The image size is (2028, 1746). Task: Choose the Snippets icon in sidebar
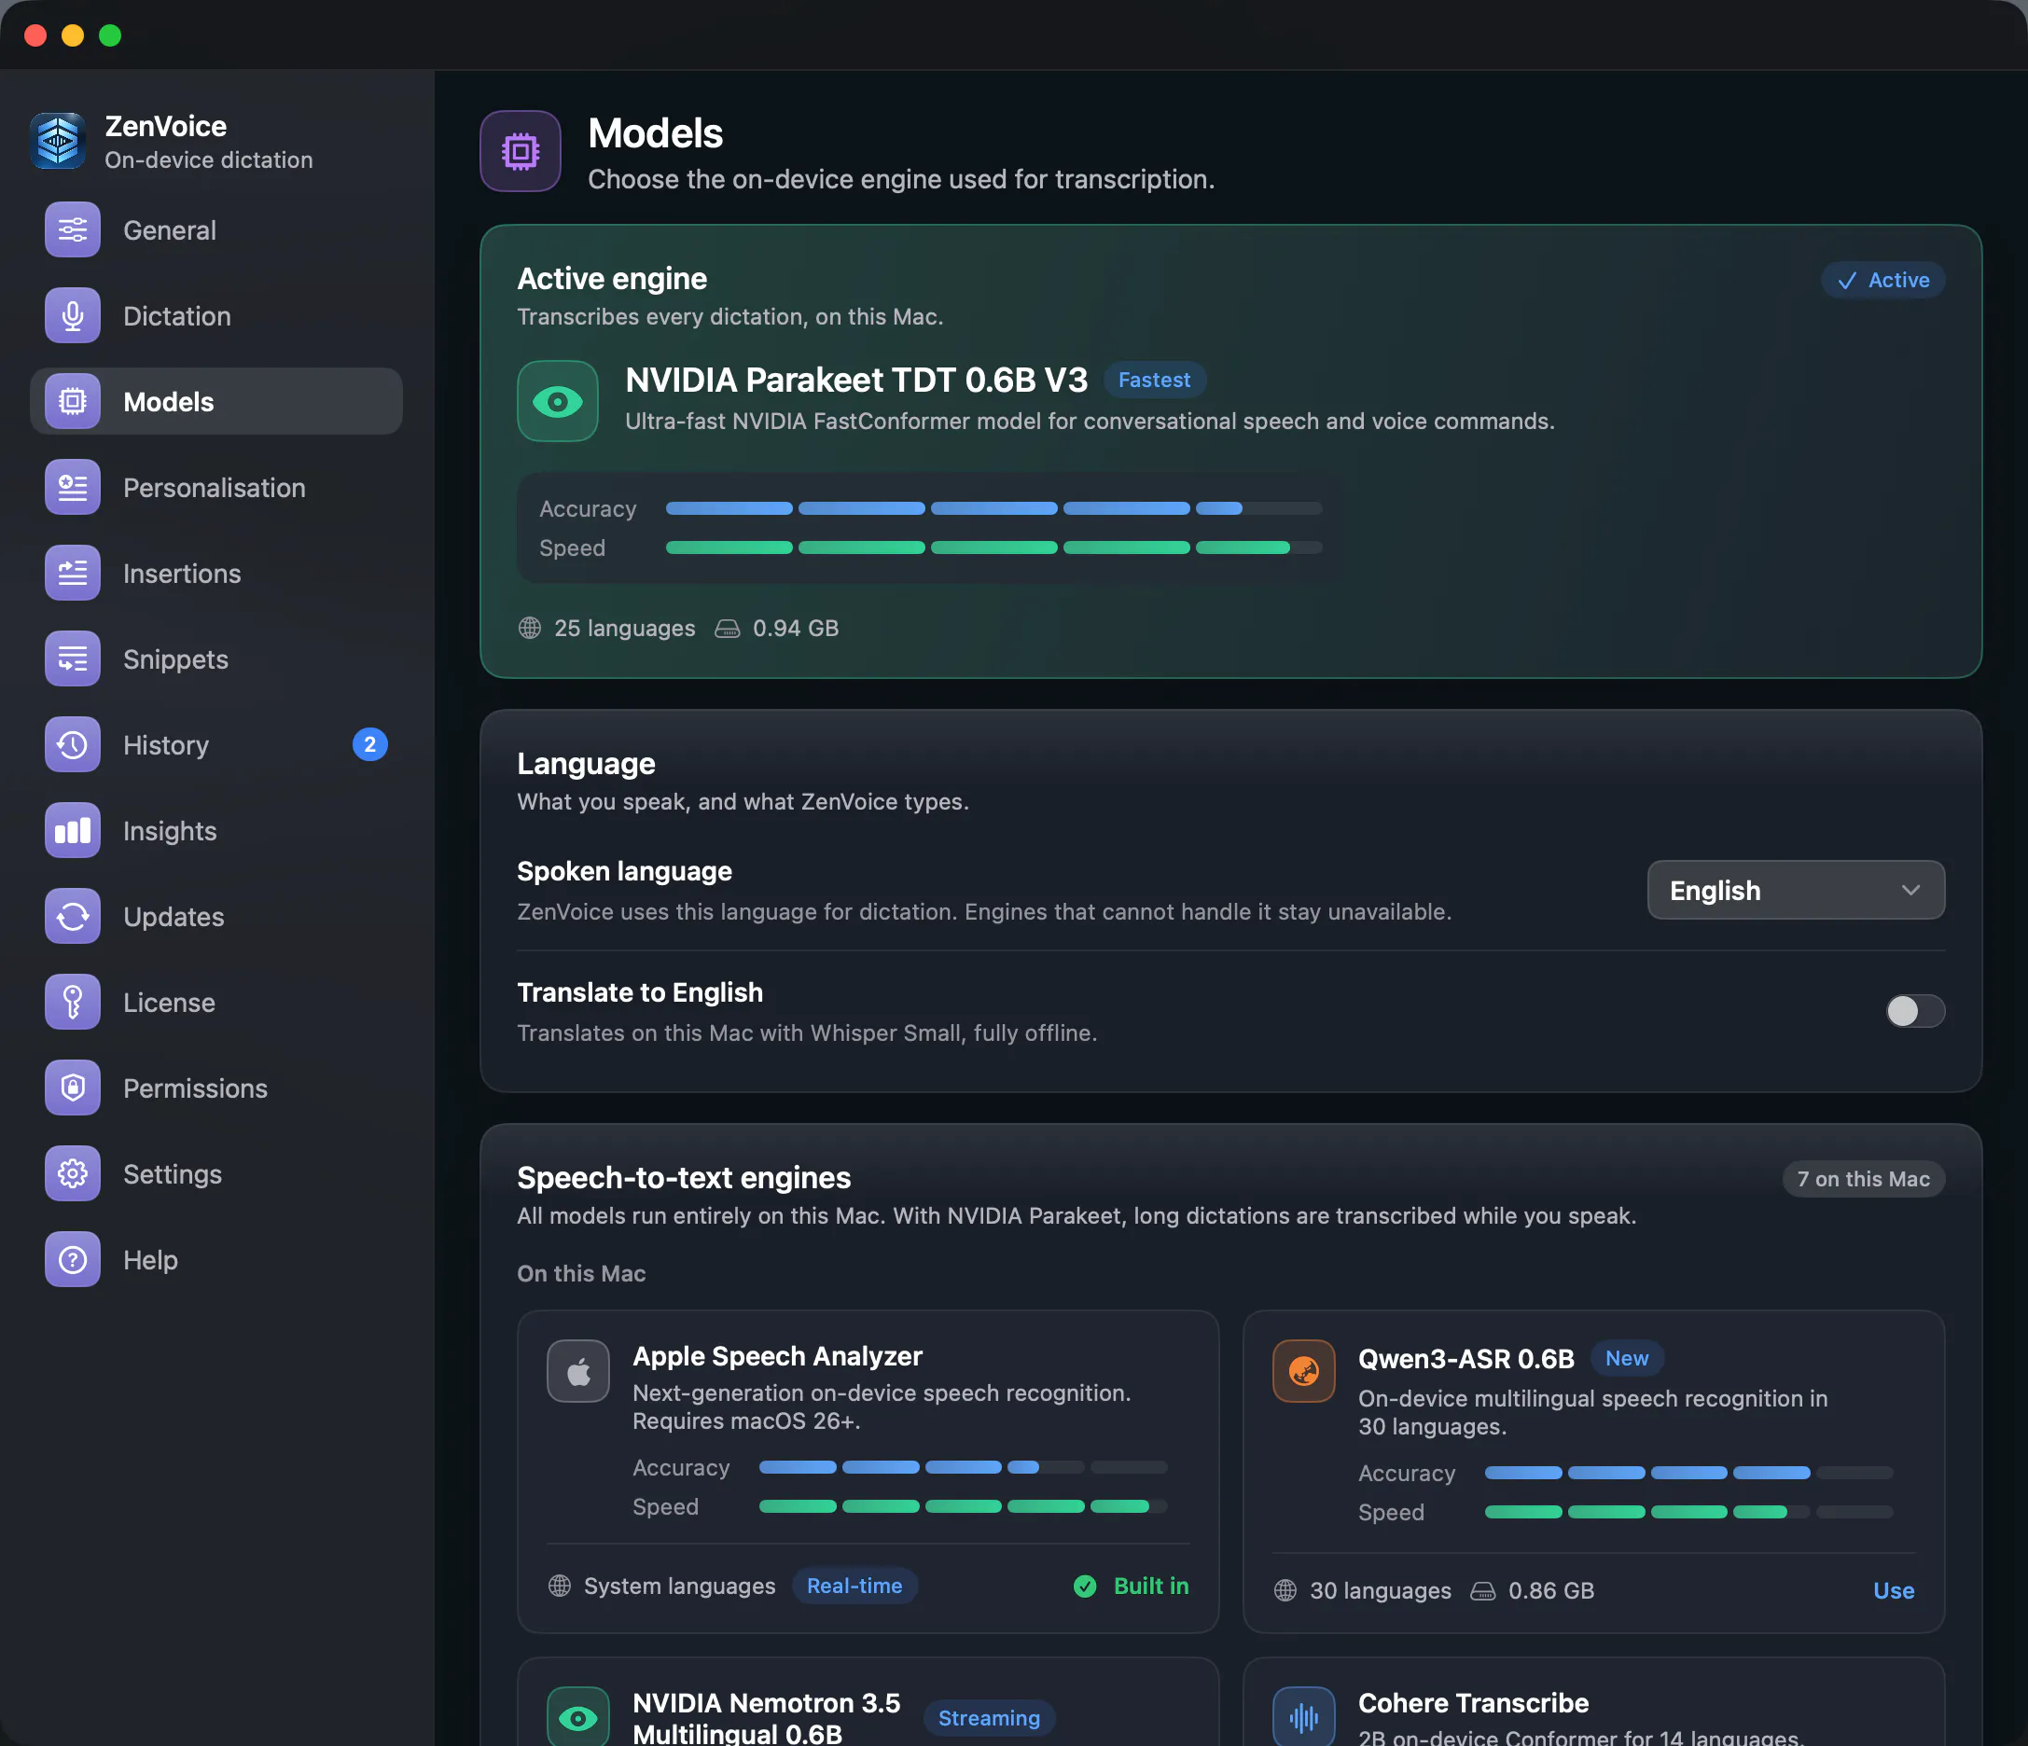(73, 658)
